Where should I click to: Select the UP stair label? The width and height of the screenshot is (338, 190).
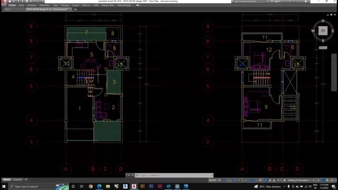point(91,82)
